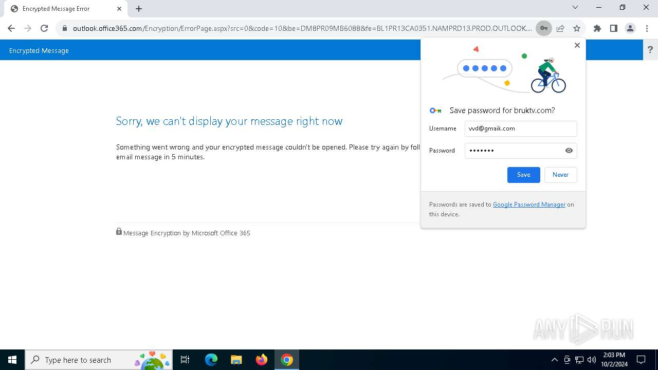Show hidden system tray icons
The height and width of the screenshot is (370, 658).
tap(554, 360)
